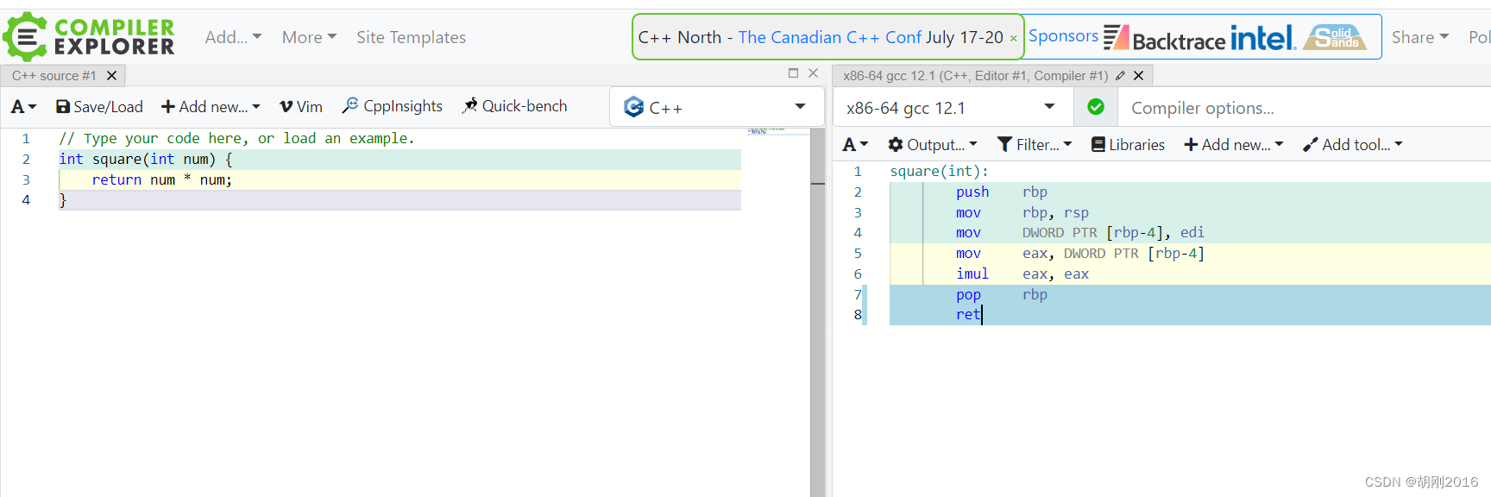
Task: Click the editor vertical scrollbar
Action: 817,312
